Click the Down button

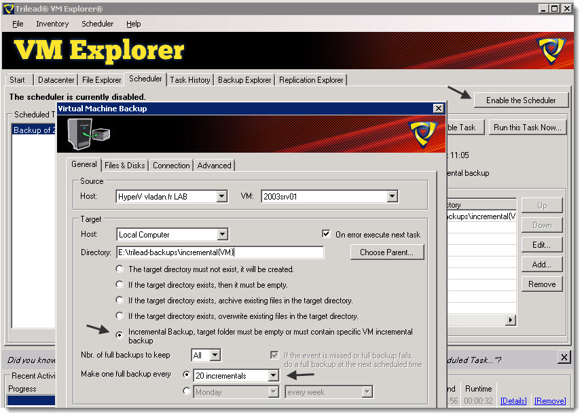[541, 225]
